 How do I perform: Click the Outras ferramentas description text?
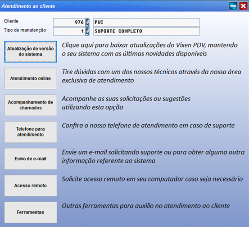click(146, 206)
